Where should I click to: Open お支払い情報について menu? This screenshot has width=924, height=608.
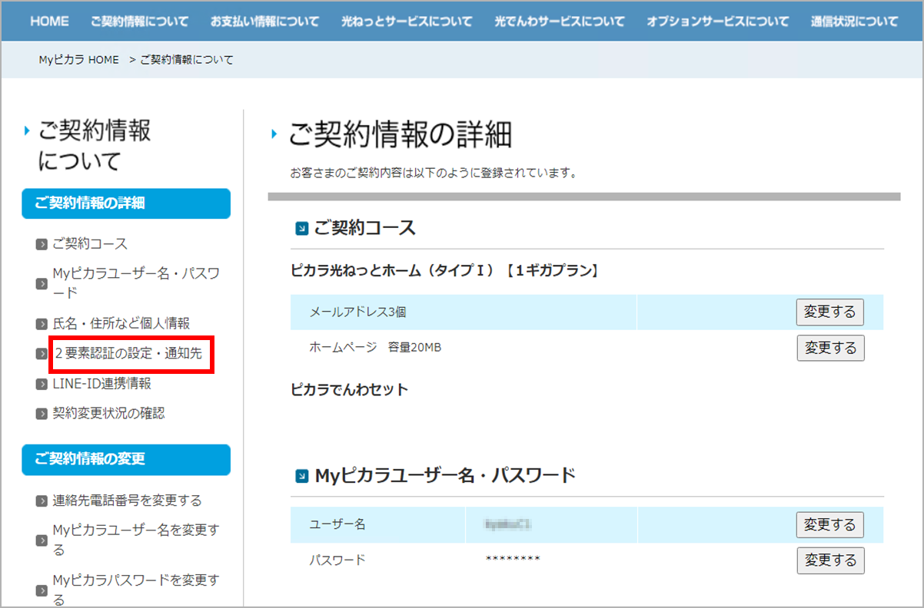[264, 21]
